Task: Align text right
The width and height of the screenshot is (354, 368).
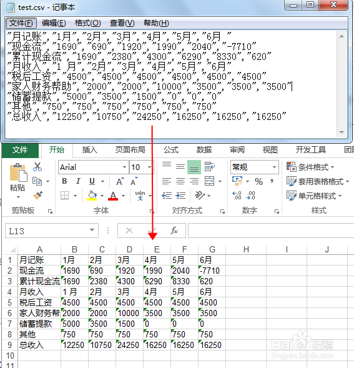Action: point(194,181)
